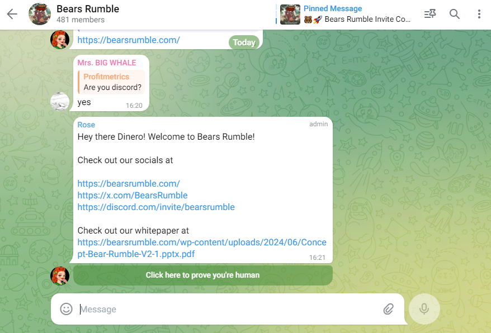Open Rose sender name
The width and height of the screenshot is (491, 333).
pos(86,125)
